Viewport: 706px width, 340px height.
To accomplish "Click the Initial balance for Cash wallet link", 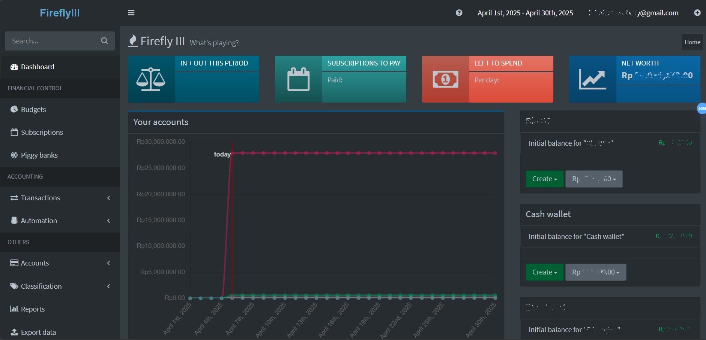I will 576,236.
